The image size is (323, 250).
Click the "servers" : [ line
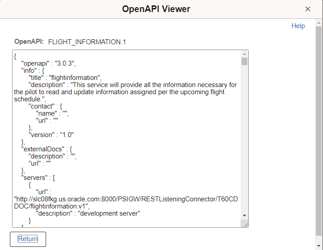pos(38,178)
